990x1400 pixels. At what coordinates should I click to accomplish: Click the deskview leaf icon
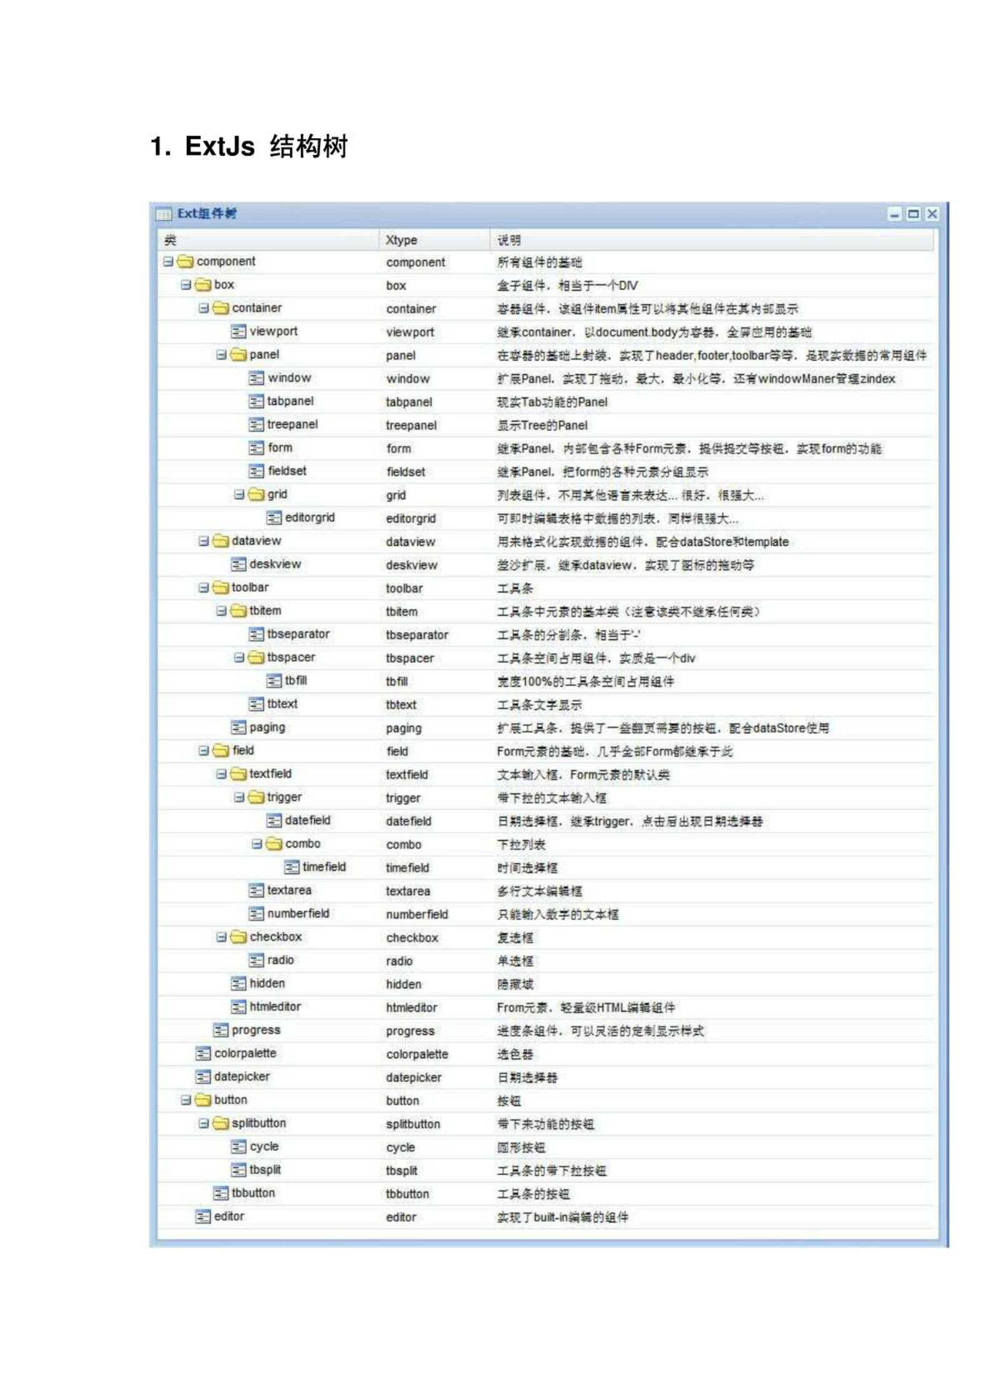coord(239,564)
